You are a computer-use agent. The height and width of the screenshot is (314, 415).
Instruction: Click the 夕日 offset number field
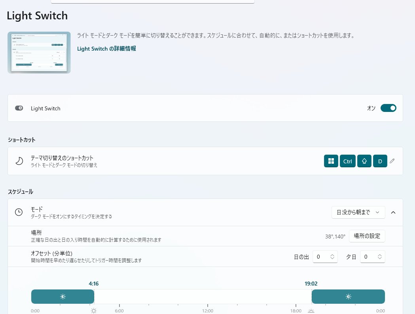[372, 257]
